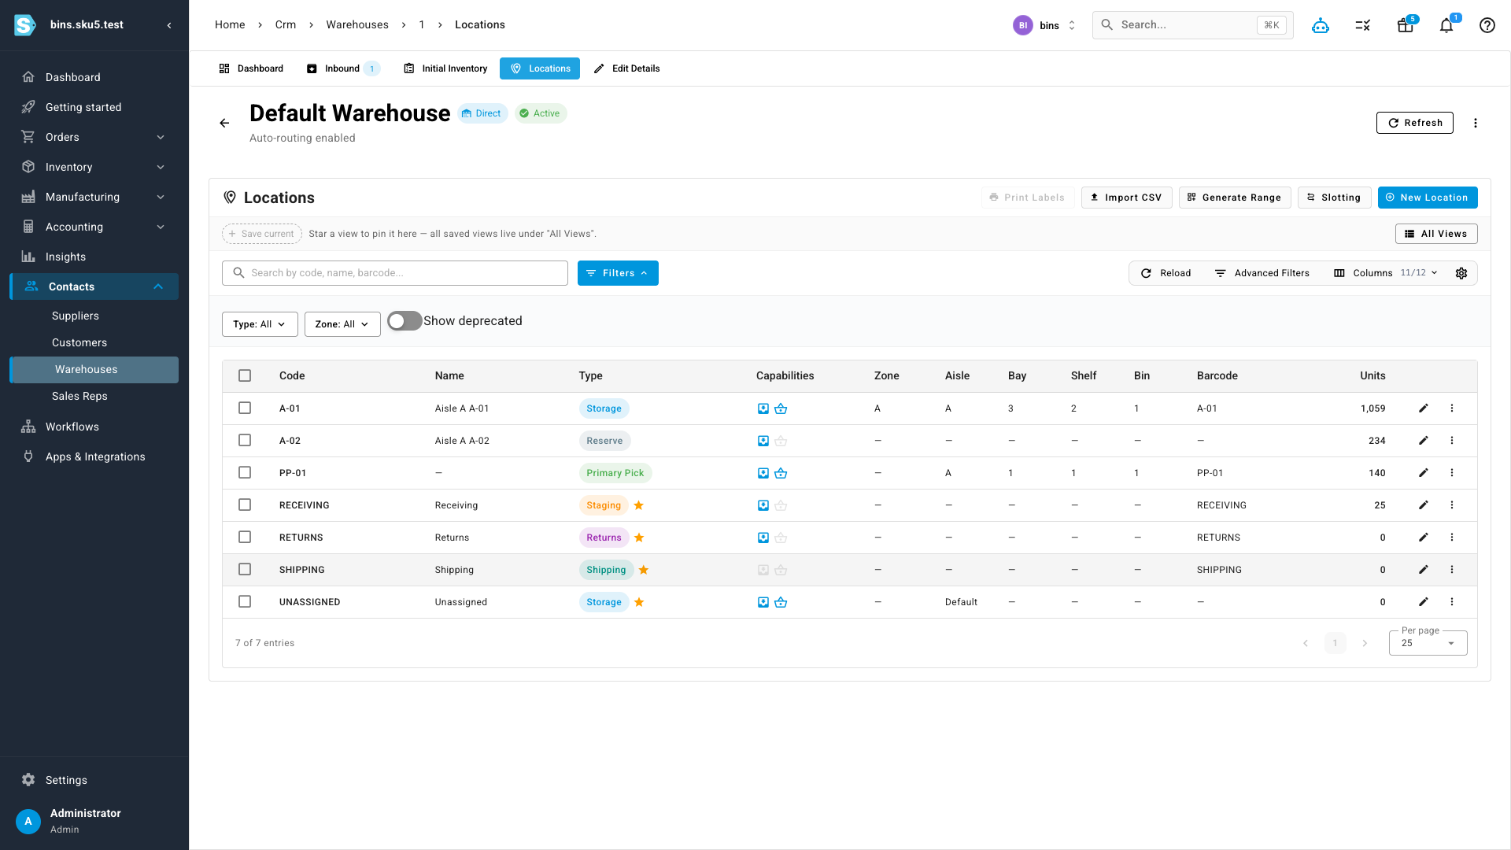This screenshot has height=850, width=1511.
Task: Check the PP-01 row checkbox
Action: tap(245, 473)
